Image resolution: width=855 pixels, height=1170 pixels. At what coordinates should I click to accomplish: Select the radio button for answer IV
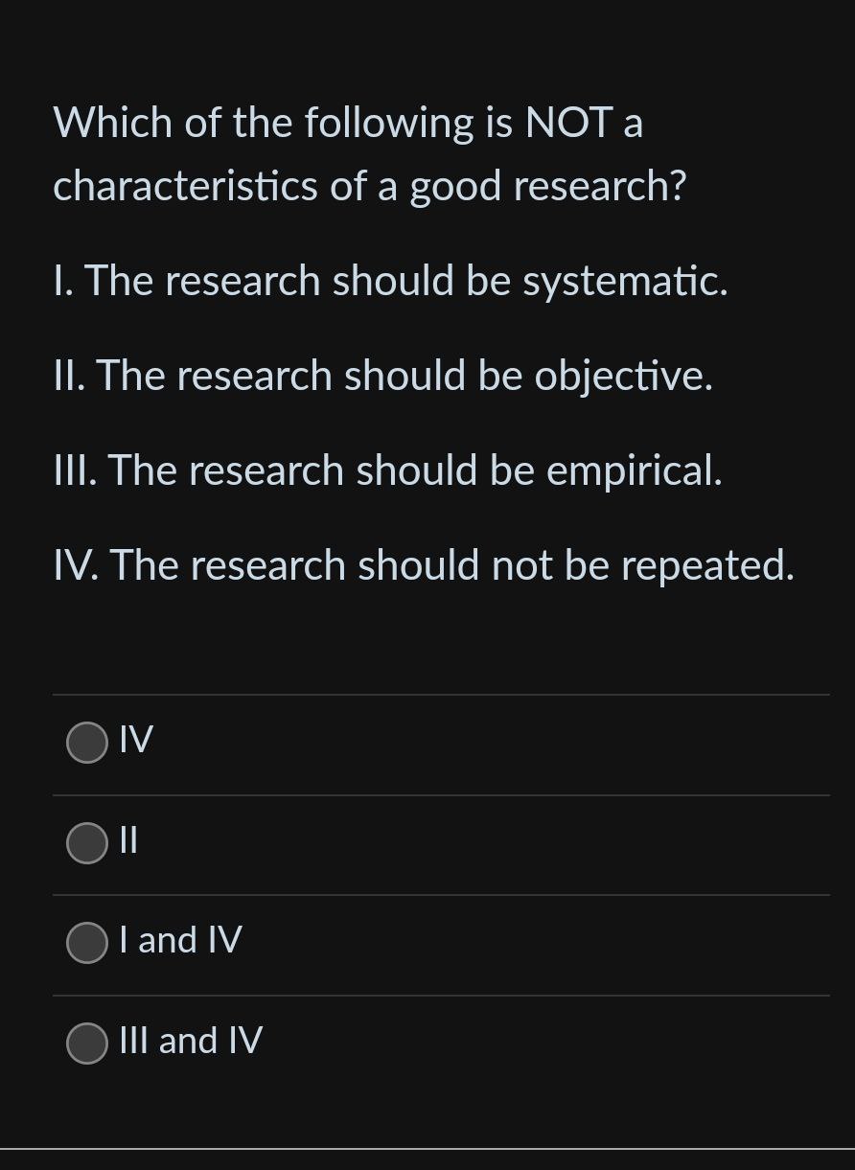pyautogui.click(x=86, y=742)
